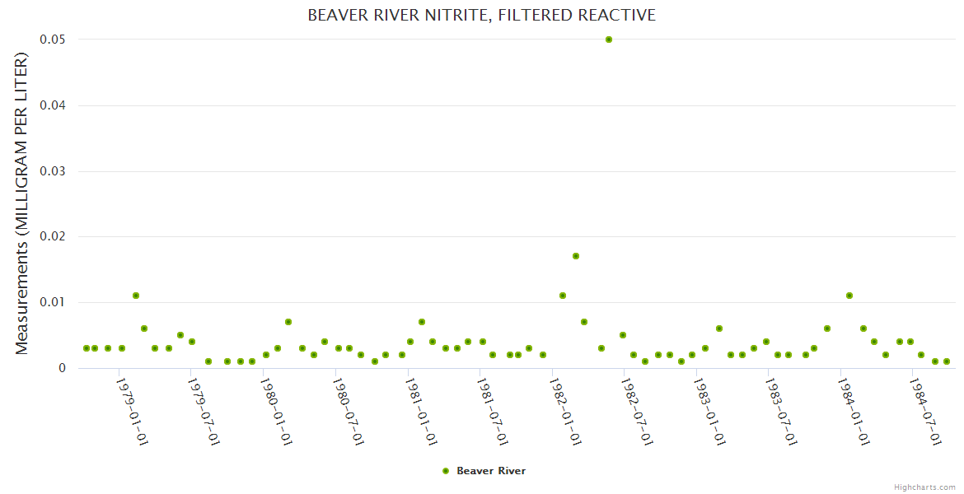964x494 pixels.
Task: Click the 1982-01-01 x-axis label
Action: (564, 412)
